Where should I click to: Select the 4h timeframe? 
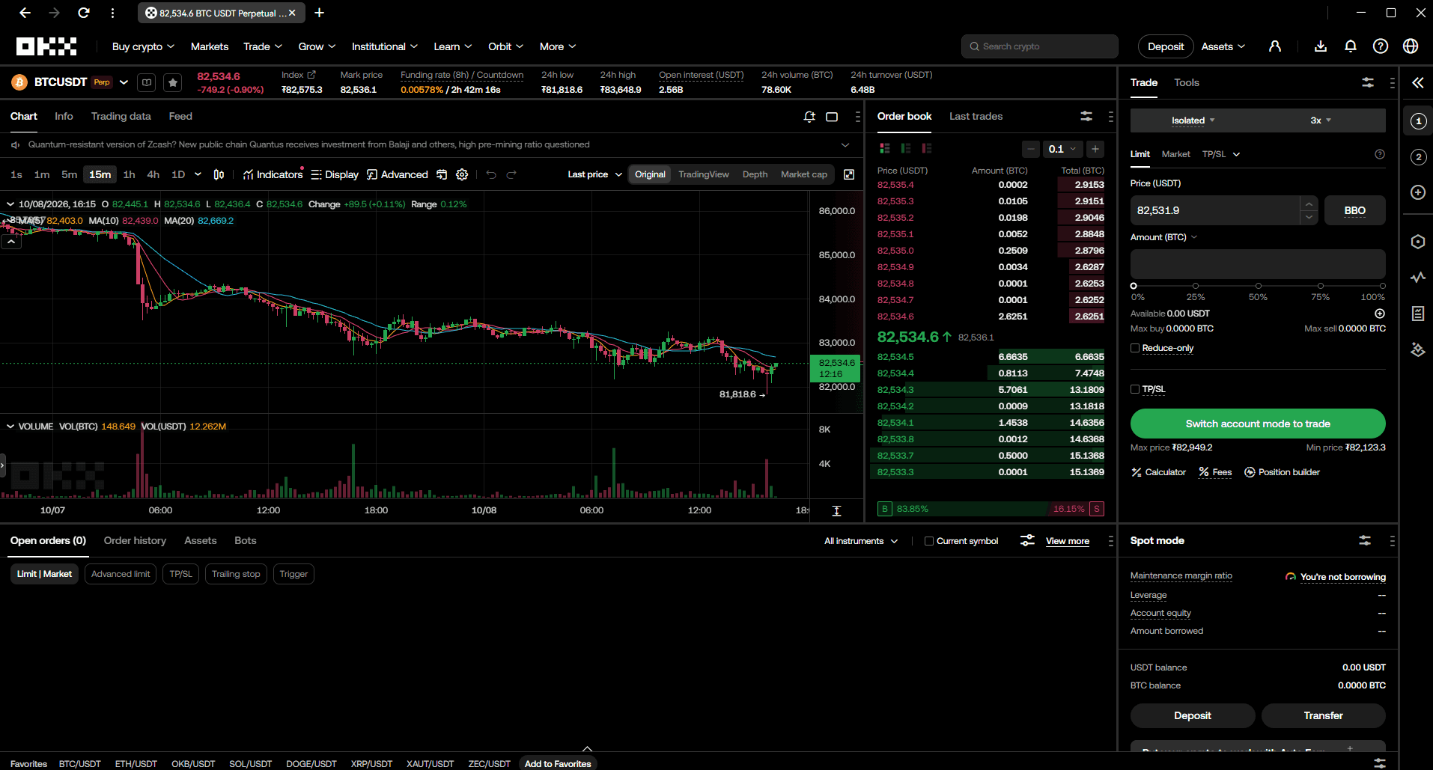click(153, 174)
